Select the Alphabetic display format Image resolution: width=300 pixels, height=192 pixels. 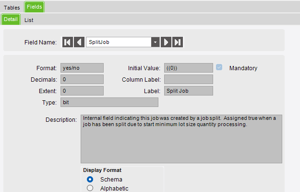90,188
